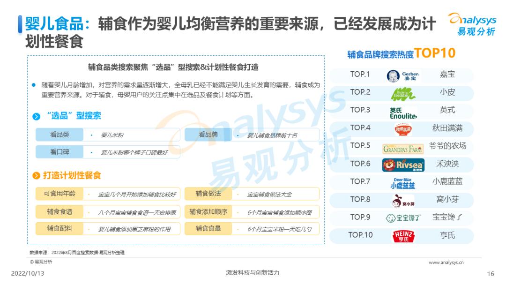Click the brand name 英式

pos(447,110)
